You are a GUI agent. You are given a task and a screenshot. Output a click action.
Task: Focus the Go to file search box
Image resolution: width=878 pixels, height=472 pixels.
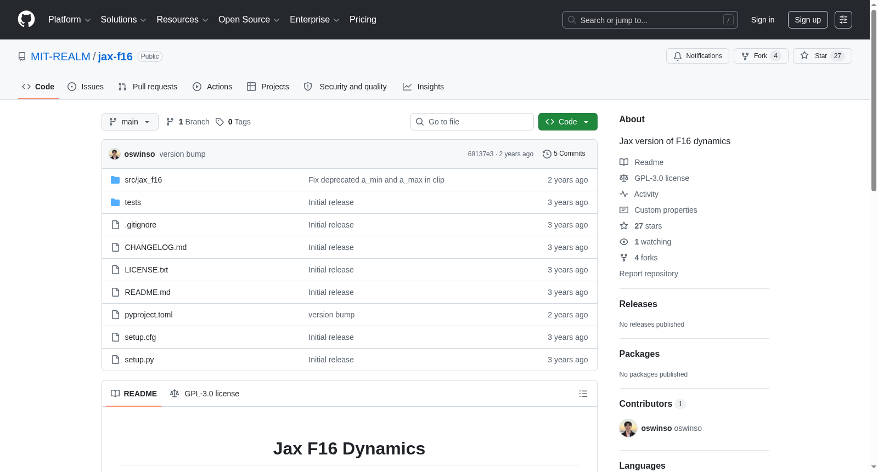point(472,122)
